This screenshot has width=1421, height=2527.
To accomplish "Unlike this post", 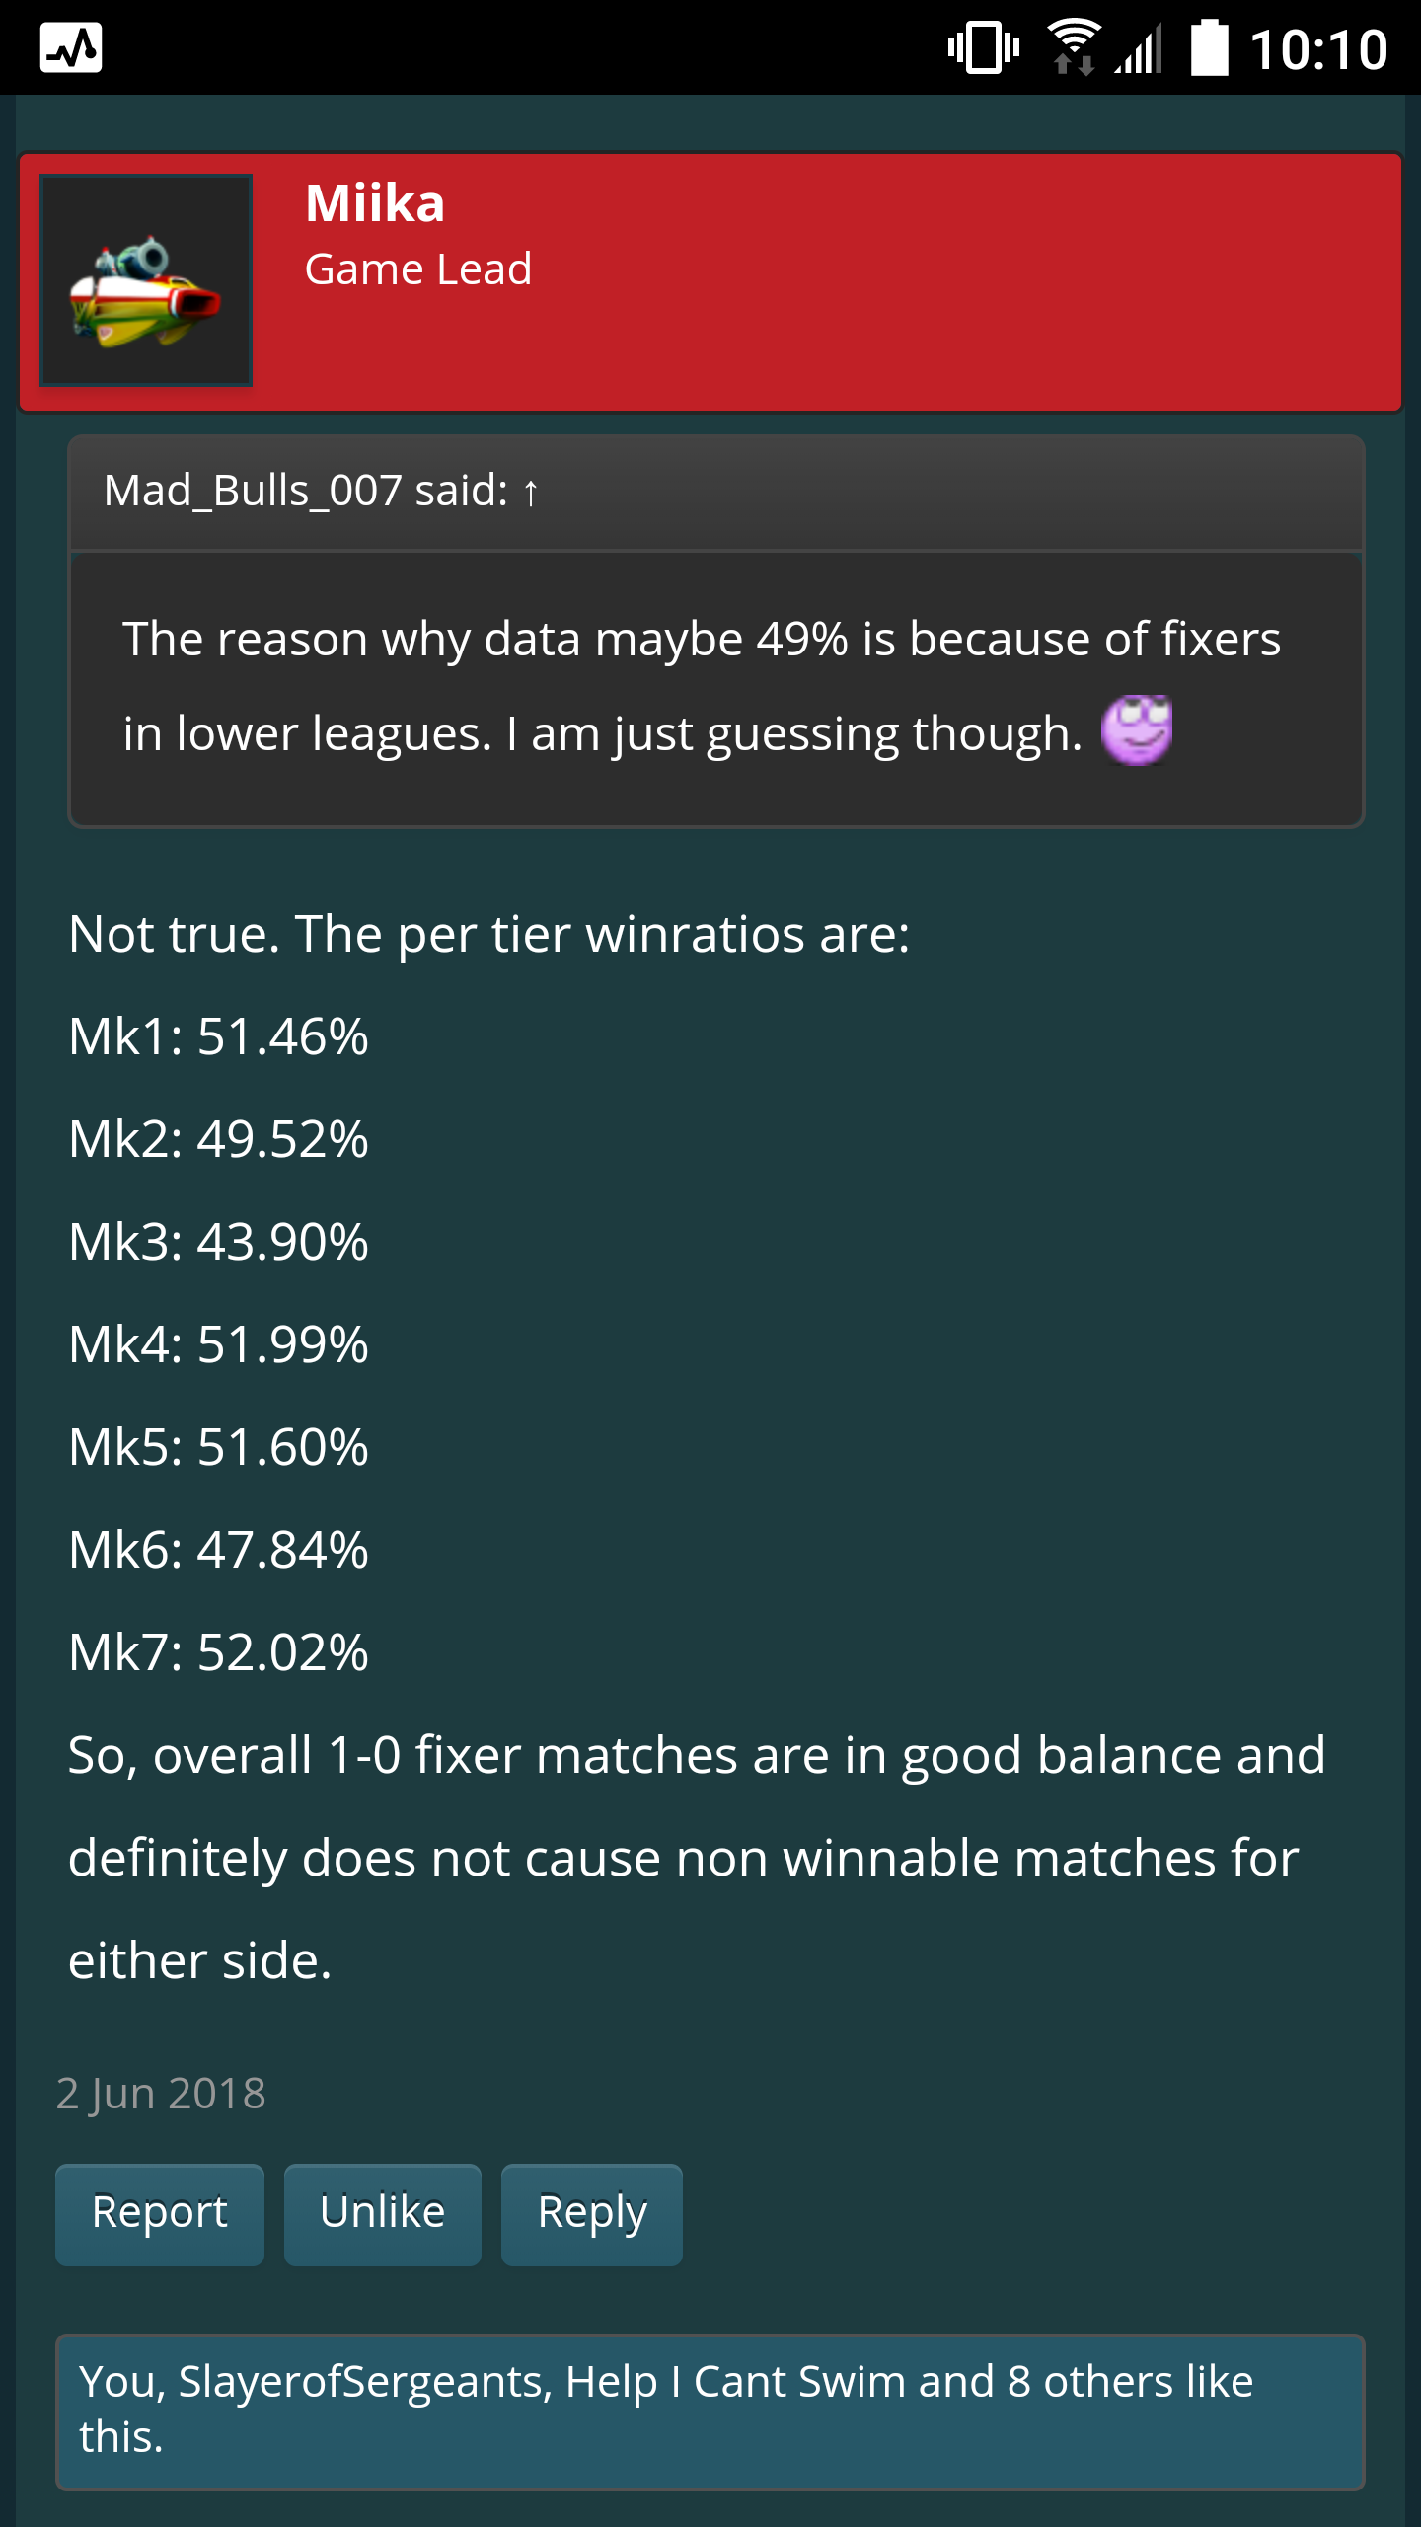I will (x=382, y=2213).
